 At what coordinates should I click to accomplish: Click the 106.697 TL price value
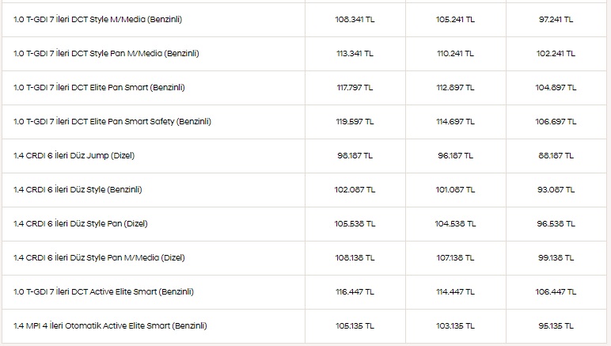[556, 122]
